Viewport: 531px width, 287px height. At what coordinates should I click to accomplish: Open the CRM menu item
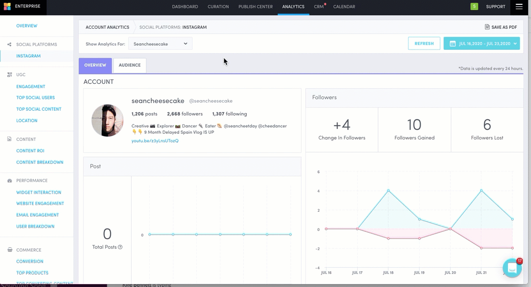pos(319,7)
